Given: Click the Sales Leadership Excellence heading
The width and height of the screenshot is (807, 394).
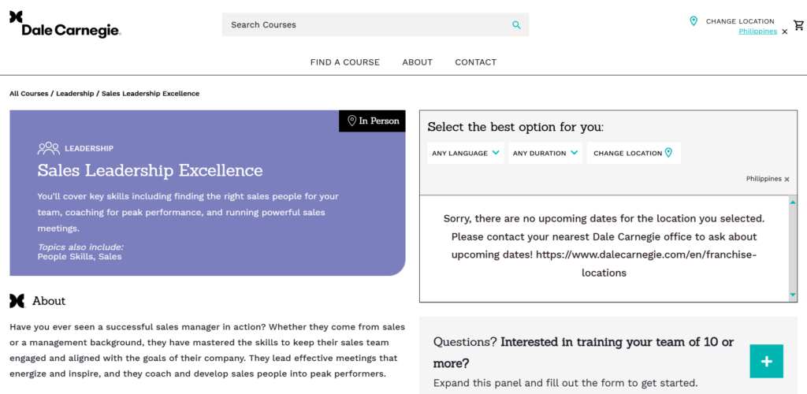Looking at the screenshot, I should pyautogui.click(x=151, y=170).
